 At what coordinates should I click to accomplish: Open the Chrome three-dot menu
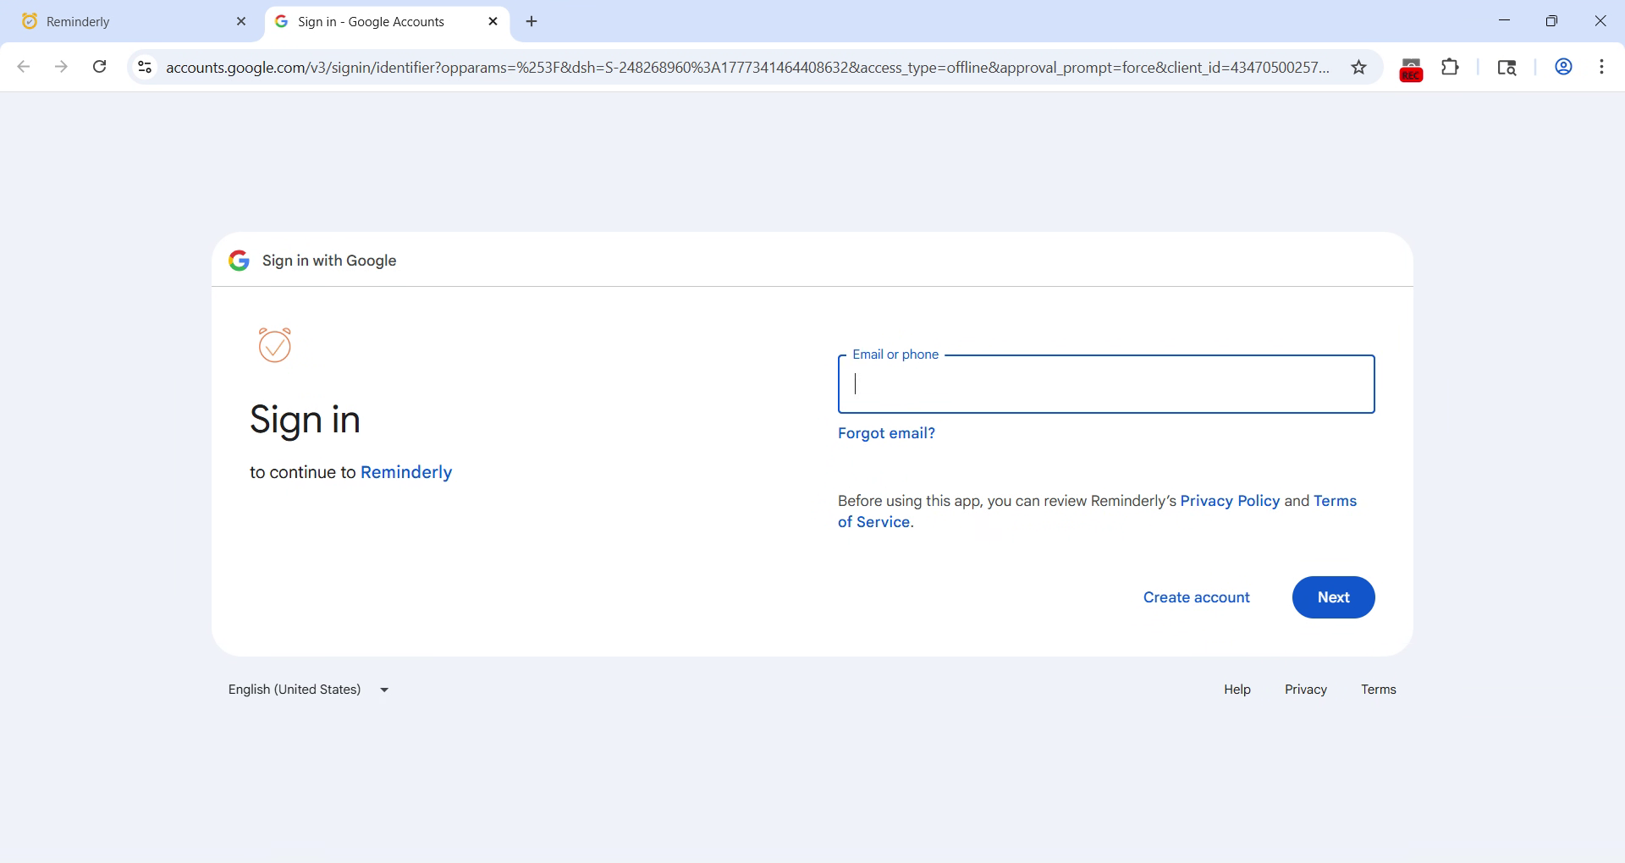click(1601, 67)
